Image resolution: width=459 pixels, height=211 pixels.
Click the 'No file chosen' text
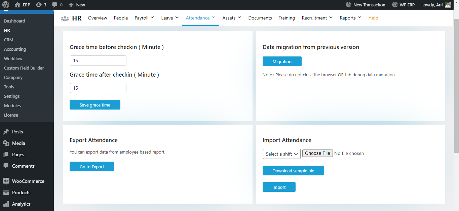click(x=349, y=153)
